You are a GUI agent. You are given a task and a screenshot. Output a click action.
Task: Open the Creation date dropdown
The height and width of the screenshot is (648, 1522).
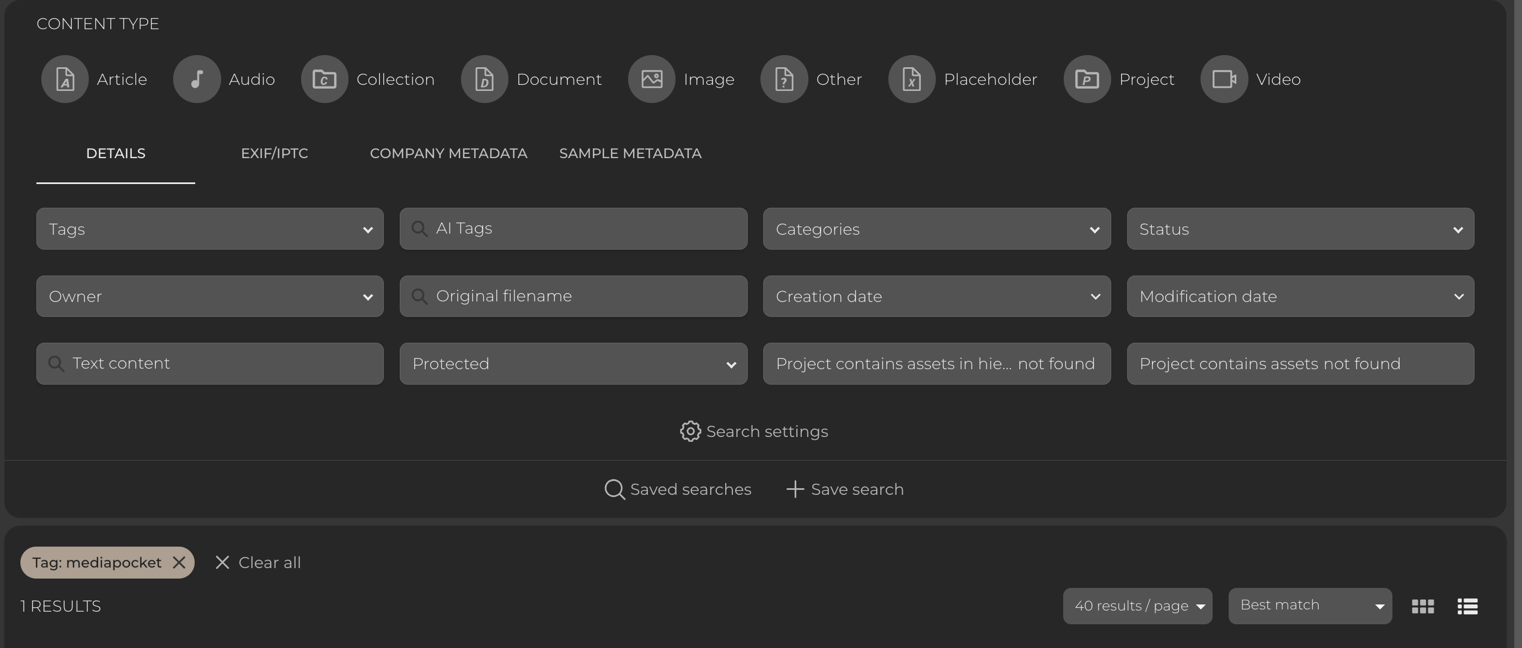pos(936,296)
